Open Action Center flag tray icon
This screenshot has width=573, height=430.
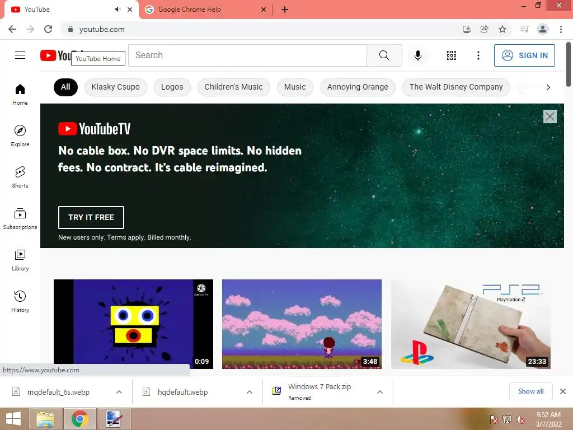click(x=494, y=419)
